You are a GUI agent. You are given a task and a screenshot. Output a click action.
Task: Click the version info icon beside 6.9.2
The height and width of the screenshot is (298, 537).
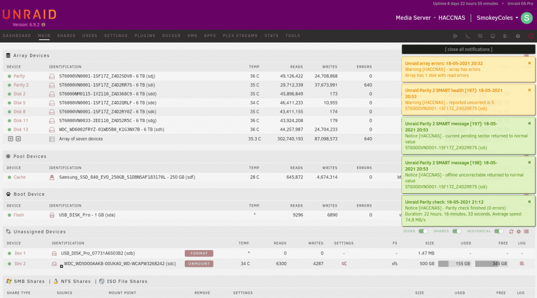[43, 25]
